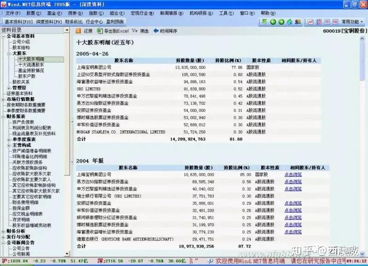This screenshot has width=368, height=266.
Task: Switch to 盈利预测 tab
Action: (115, 22)
